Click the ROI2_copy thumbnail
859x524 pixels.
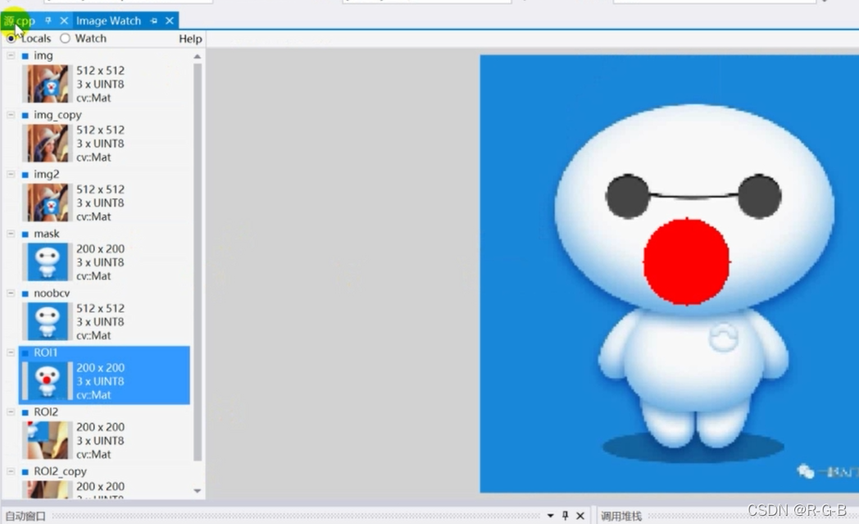click(47, 490)
